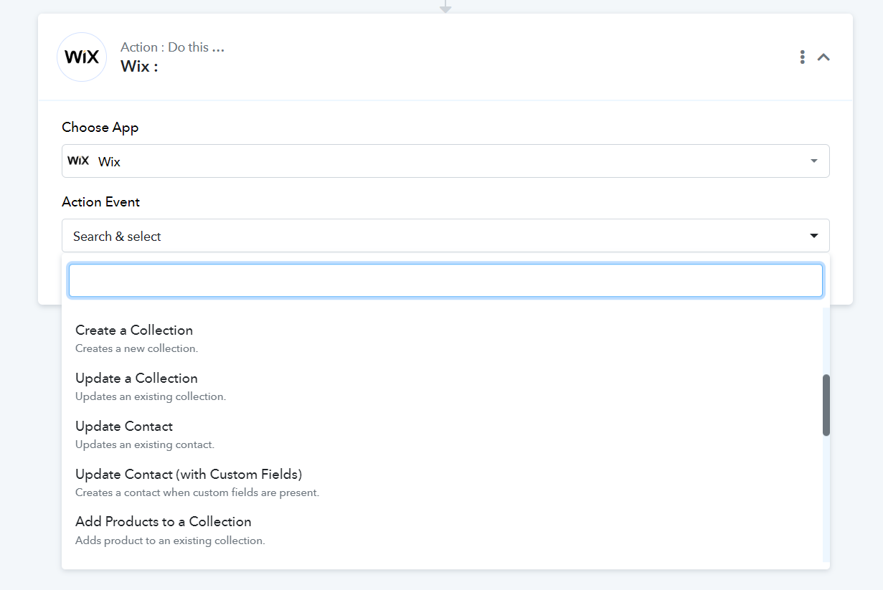
Task: Toggle the Action Event dropdown
Action: [445, 236]
